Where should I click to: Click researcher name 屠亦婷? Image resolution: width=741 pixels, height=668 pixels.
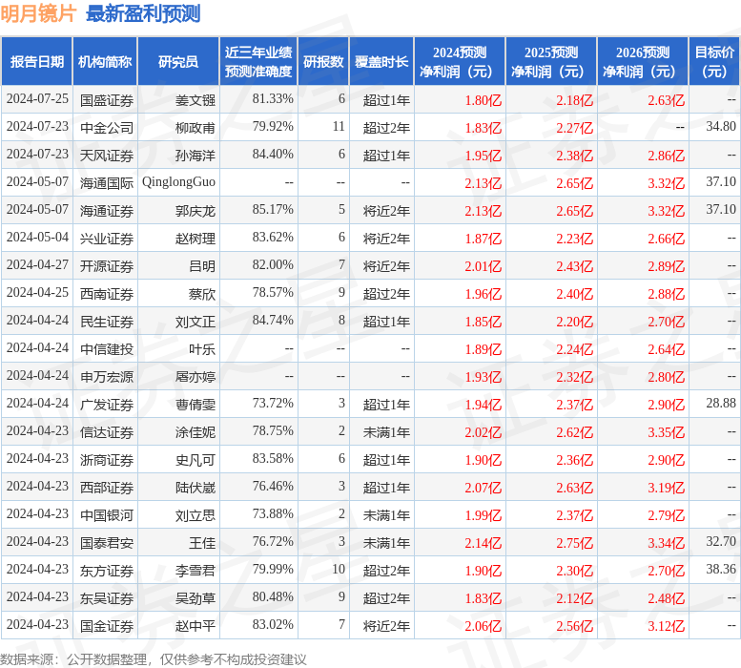(x=196, y=377)
